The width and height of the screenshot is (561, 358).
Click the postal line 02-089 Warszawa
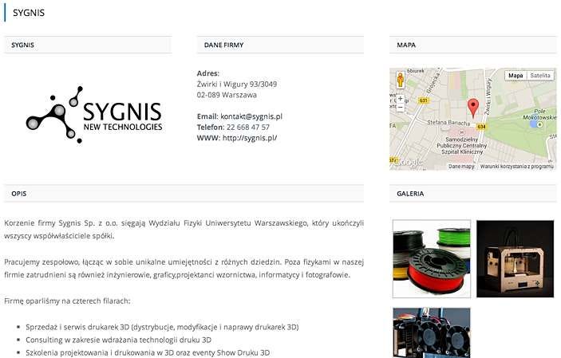(227, 95)
